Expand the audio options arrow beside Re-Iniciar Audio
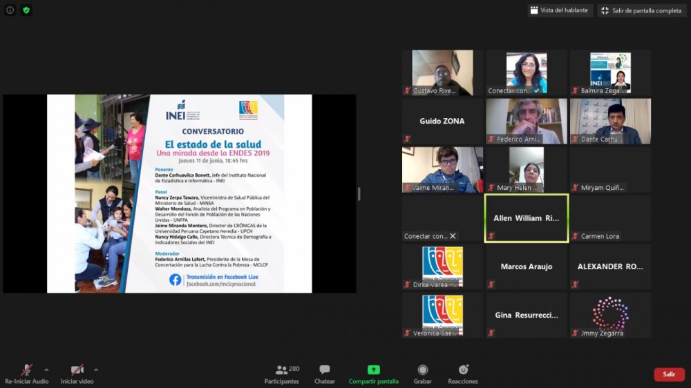Screen dimensions: 691x388 (46, 369)
